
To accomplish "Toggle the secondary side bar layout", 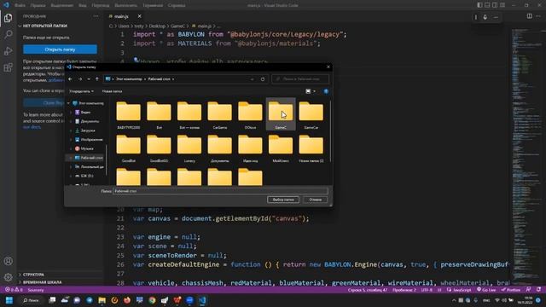I will tap(495, 5).
